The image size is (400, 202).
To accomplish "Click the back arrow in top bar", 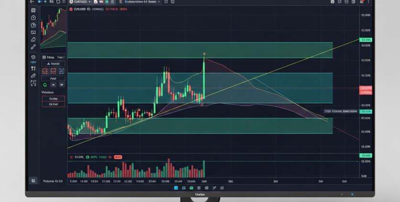I will click(x=32, y=1).
